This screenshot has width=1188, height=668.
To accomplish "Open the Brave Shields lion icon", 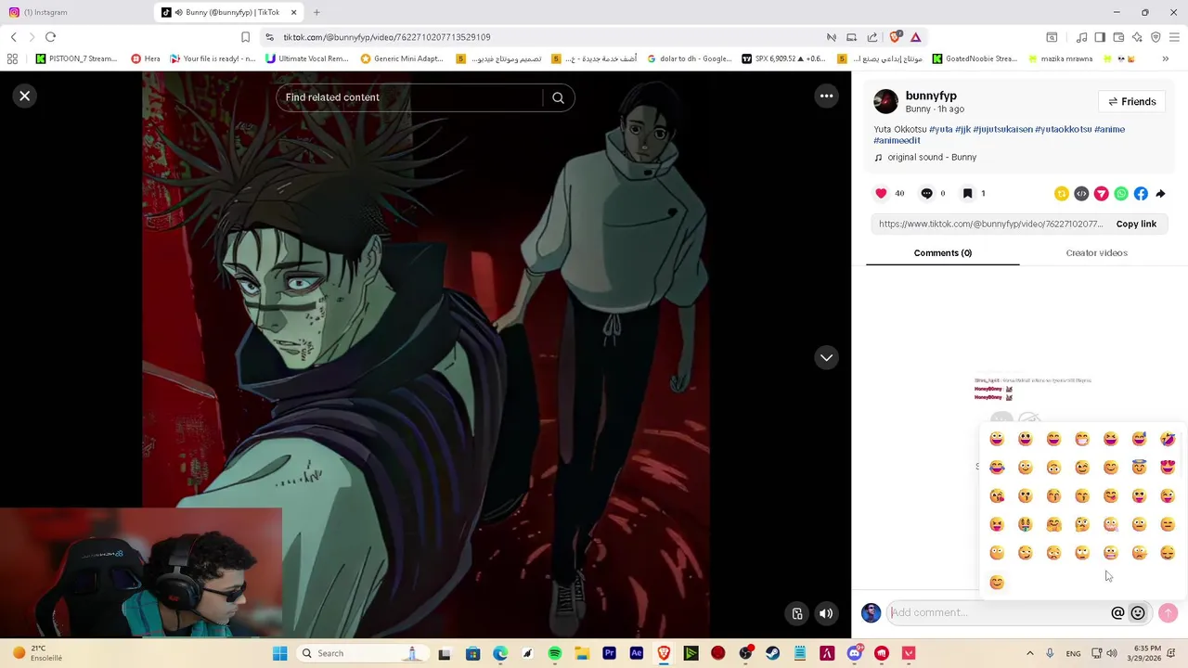I will 895,37.
